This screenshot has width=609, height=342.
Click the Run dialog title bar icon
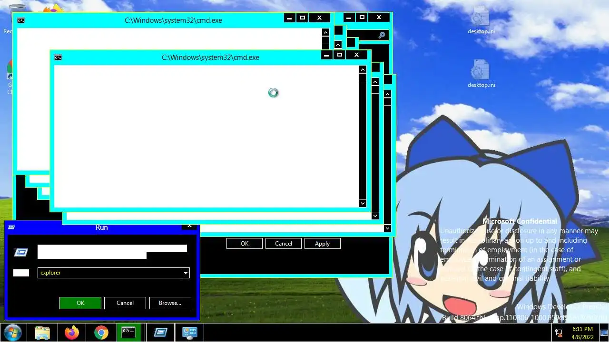[x=11, y=228]
